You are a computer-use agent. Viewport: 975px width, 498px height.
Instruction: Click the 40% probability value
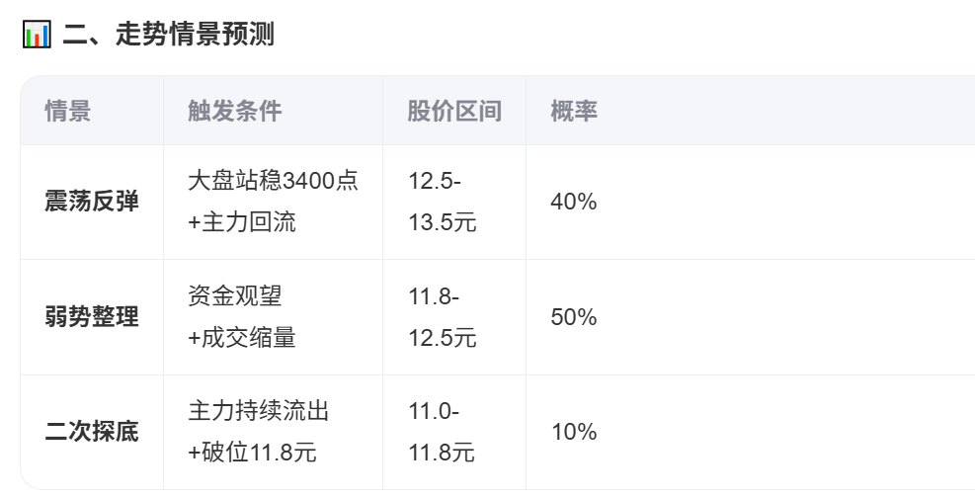point(574,202)
